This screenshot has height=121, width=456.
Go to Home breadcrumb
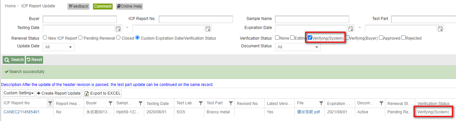click(x=10, y=6)
